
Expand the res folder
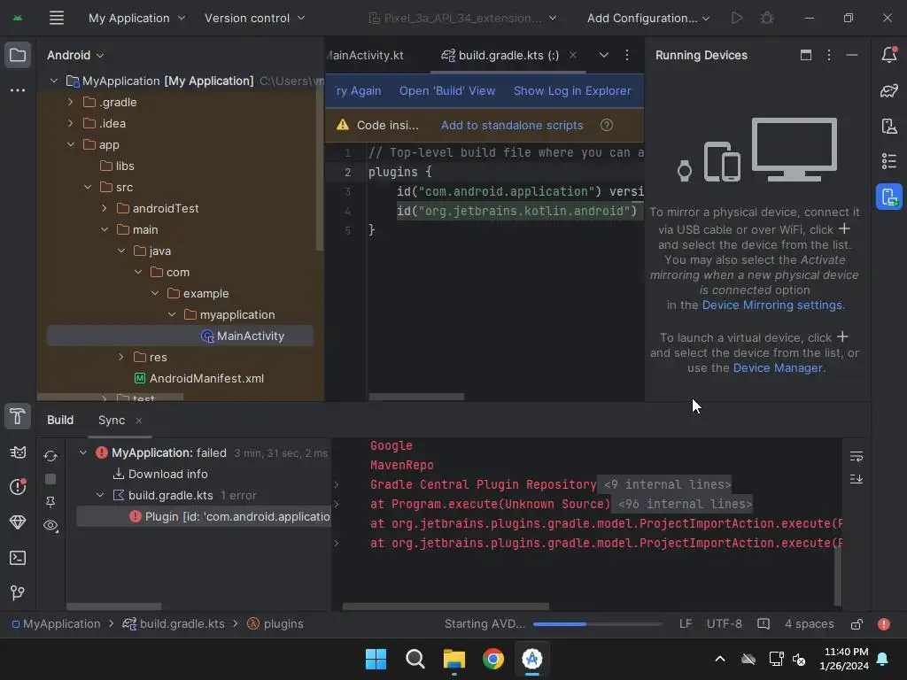pyautogui.click(x=120, y=357)
